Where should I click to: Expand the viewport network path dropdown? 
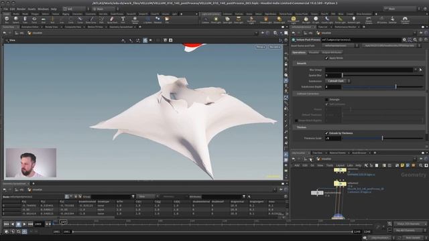tap(256, 33)
